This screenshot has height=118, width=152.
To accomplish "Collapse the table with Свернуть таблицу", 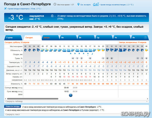I will pyautogui.click(x=14, y=101).
